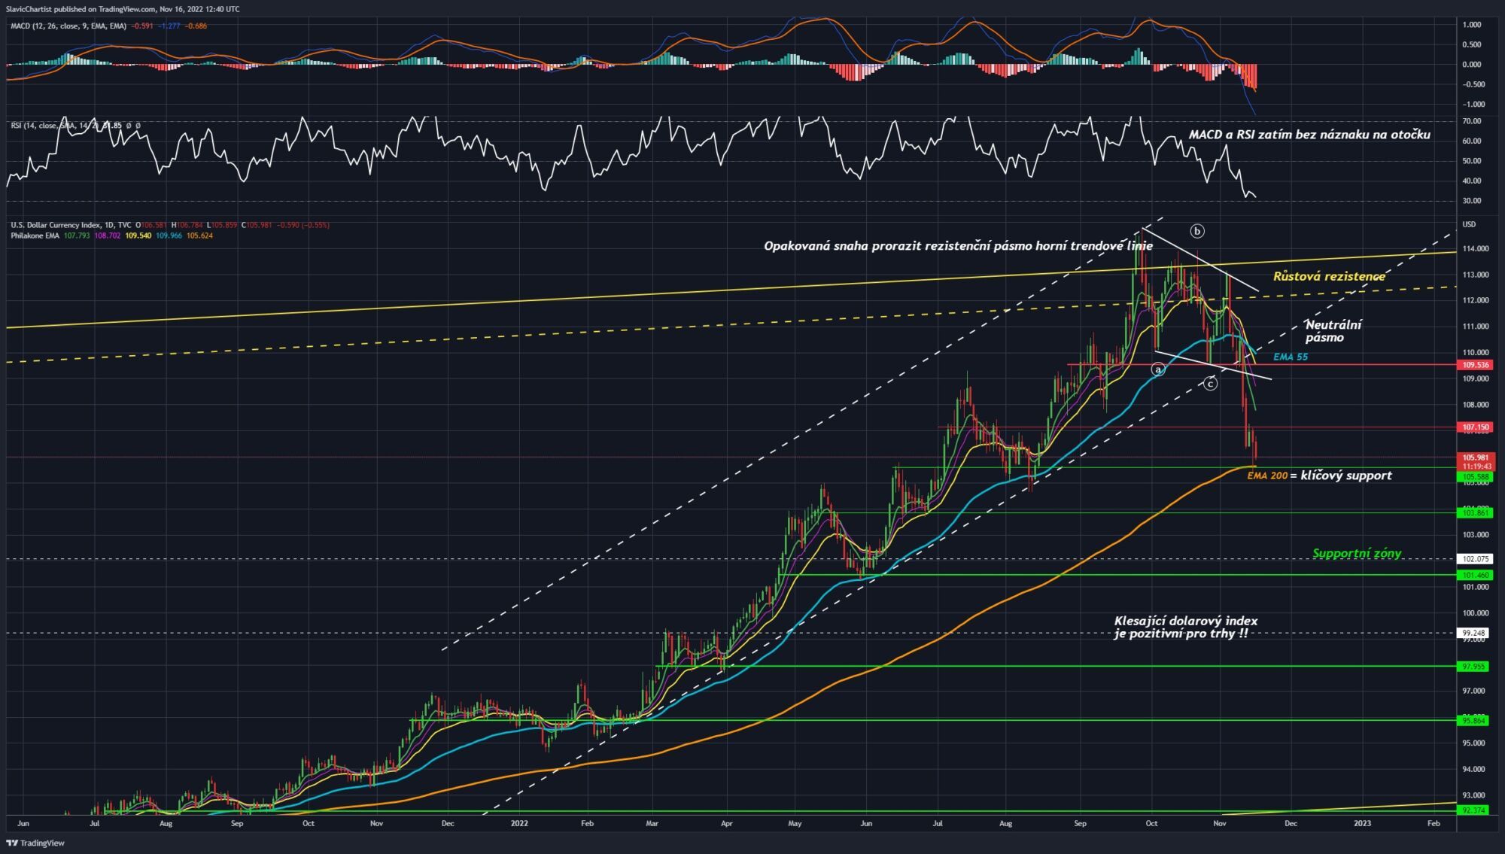Click the 'EMA 55' blue label

1291,357
